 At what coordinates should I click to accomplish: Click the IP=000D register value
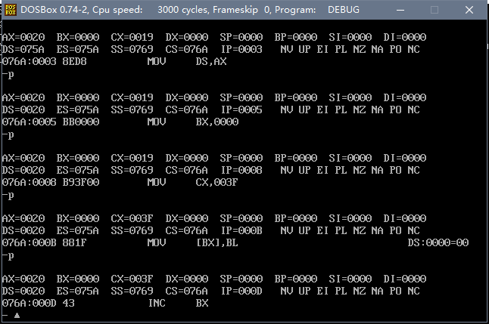[241, 291]
